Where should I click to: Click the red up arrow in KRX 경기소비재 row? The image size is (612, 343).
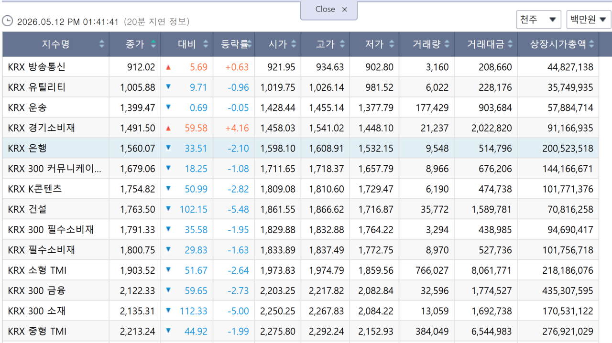point(168,128)
